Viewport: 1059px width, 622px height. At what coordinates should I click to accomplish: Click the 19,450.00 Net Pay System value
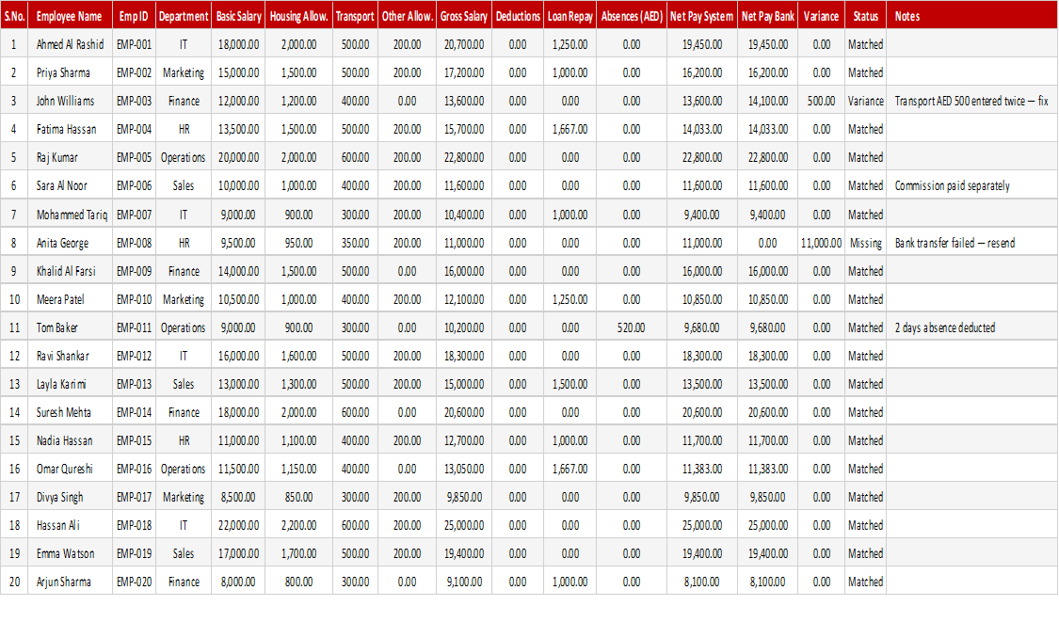point(701,44)
